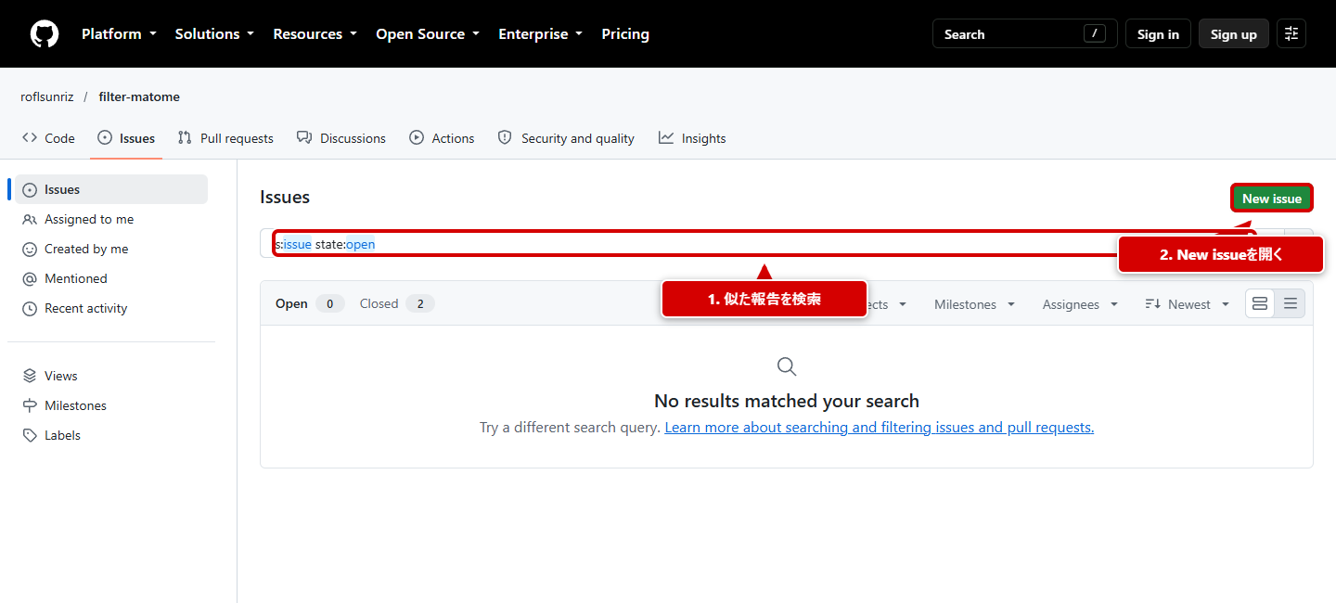Open the Security and quality tab
The height and width of the screenshot is (603, 1336).
click(566, 138)
